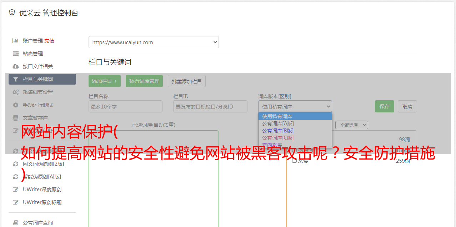The width and height of the screenshot is (456, 227).
Task: Click the cloud icon beside 接口文件相关
Action: [x=16, y=66]
